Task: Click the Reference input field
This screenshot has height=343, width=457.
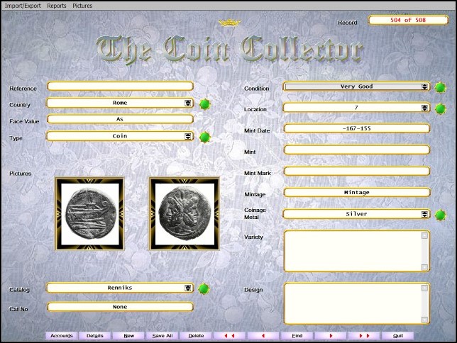Action: [120, 86]
